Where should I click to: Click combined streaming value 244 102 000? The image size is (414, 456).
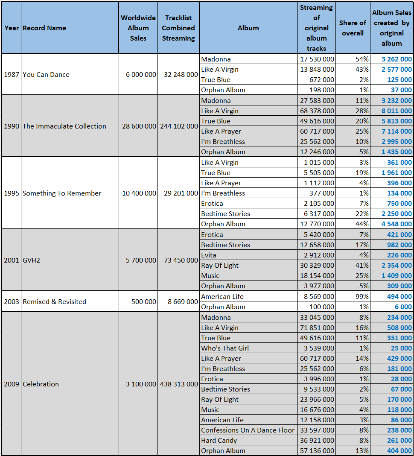[179, 126]
